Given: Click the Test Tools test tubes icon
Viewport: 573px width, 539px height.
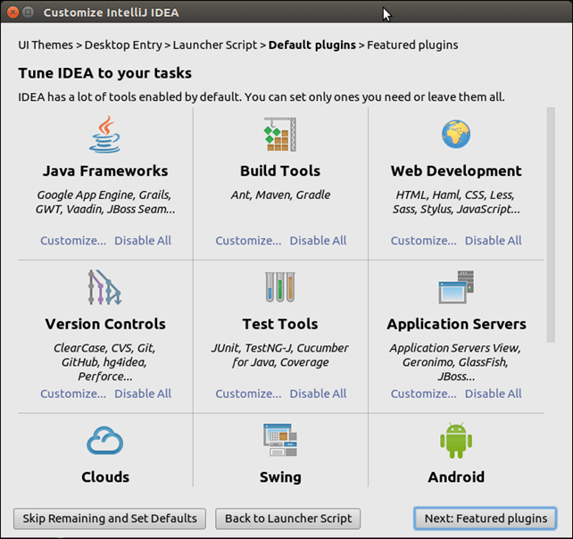Looking at the screenshot, I should click(280, 287).
